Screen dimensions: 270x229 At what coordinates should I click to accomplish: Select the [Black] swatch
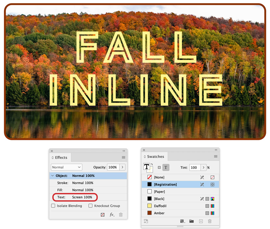pyautogui.click(x=180, y=199)
